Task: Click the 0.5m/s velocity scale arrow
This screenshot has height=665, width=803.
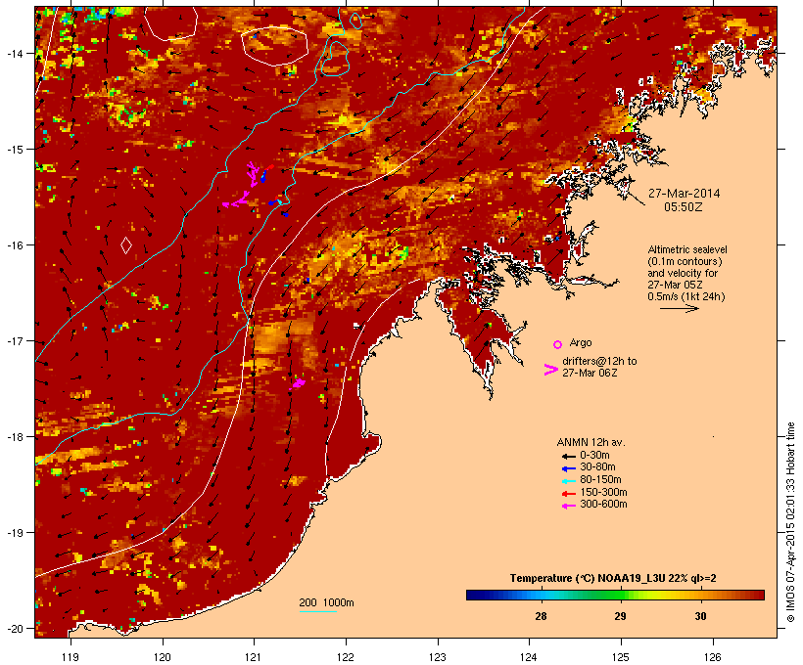Action: click(679, 308)
